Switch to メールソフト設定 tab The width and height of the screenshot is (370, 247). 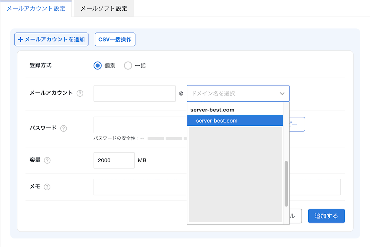tap(104, 9)
